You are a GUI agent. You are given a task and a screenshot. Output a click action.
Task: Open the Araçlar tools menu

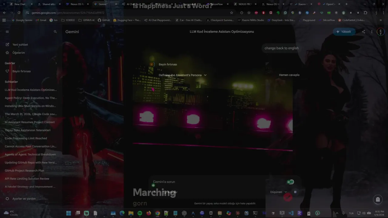(x=170, y=192)
